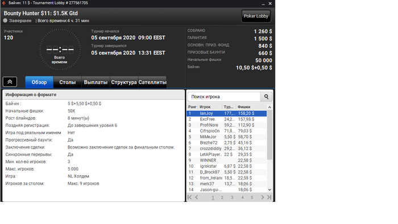
Task: Open page 5 of player list
Action: point(252,197)
